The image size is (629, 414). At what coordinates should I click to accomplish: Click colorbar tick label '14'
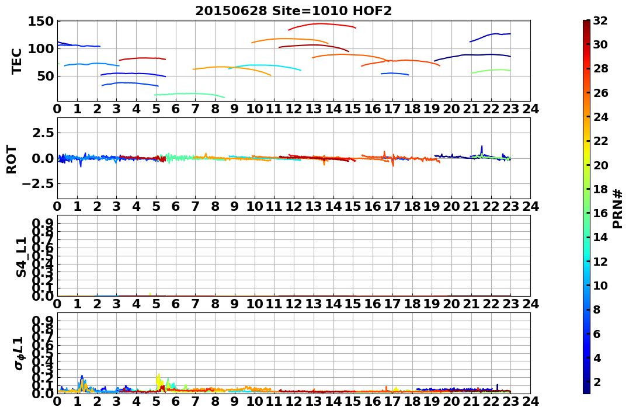tap(600, 237)
